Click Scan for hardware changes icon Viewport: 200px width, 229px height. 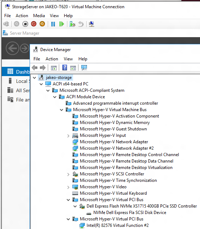coord(84,68)
